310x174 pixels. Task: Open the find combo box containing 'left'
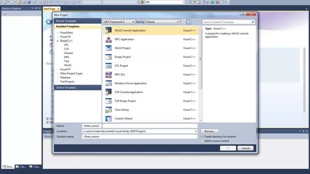coord(165,2)
